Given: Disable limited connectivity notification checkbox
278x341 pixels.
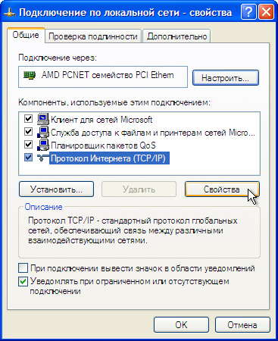Looking at the screenshot, I should (23, 281).
